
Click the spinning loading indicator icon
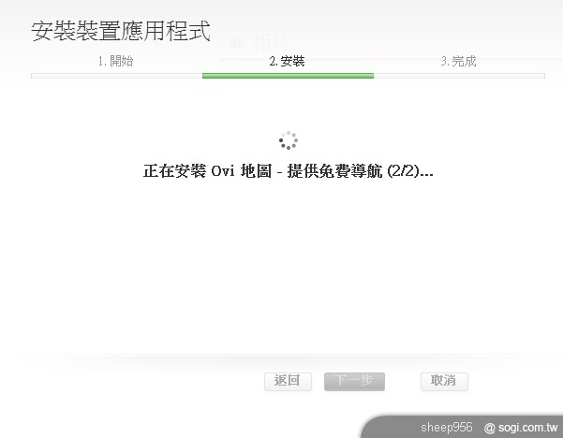(x=289, y=140)
